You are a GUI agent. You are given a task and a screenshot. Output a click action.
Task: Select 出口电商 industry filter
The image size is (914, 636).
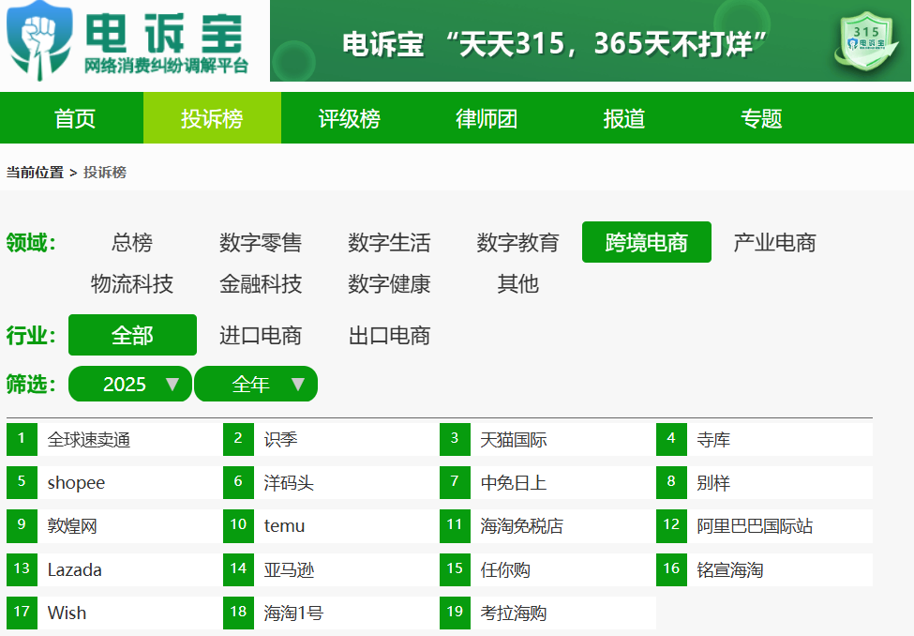click(389, 335)
